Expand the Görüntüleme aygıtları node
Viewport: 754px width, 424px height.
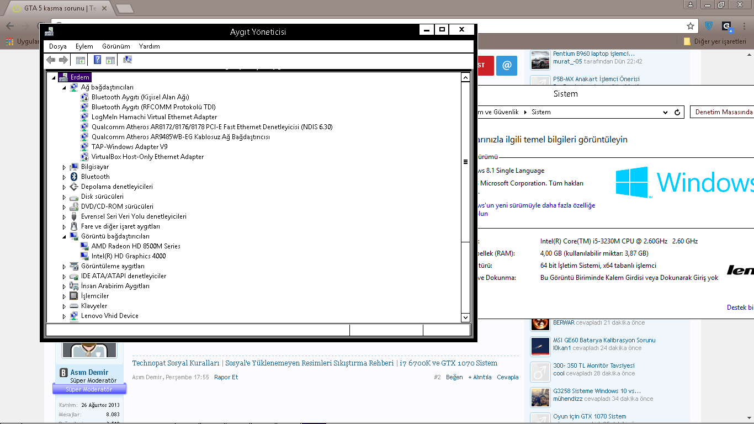pyautogui.click(x=64, y=266)
